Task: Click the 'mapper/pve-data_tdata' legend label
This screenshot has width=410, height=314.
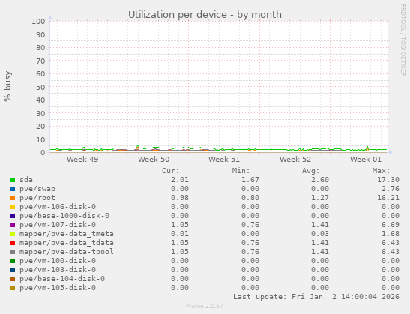Action: pyautogui.click(x=67, y=243)
